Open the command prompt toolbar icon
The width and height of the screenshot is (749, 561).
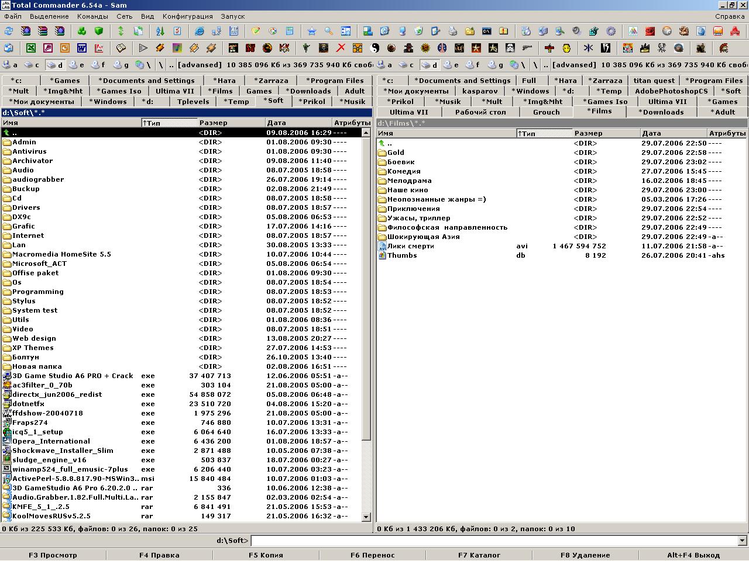(x=487, y=31)
